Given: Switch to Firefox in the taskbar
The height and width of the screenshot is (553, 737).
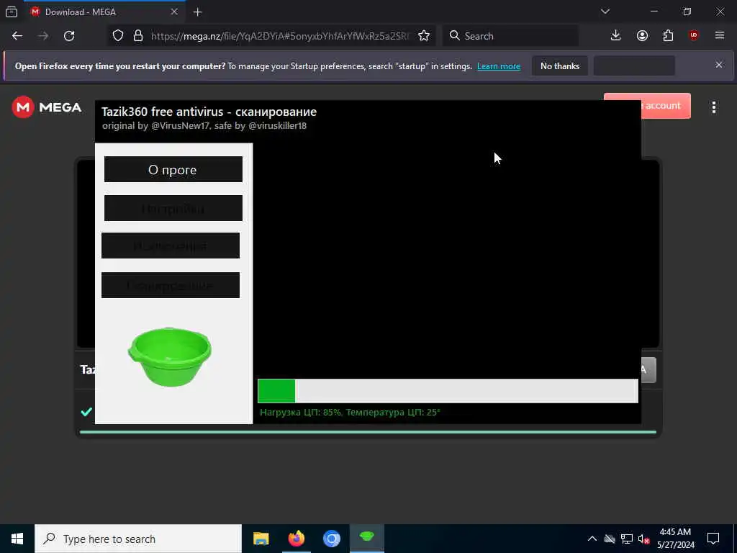Looking at the screenshot, I should 296,539.
